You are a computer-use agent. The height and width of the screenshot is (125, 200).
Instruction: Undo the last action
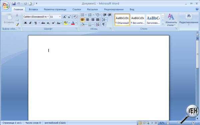pos(19,4)
